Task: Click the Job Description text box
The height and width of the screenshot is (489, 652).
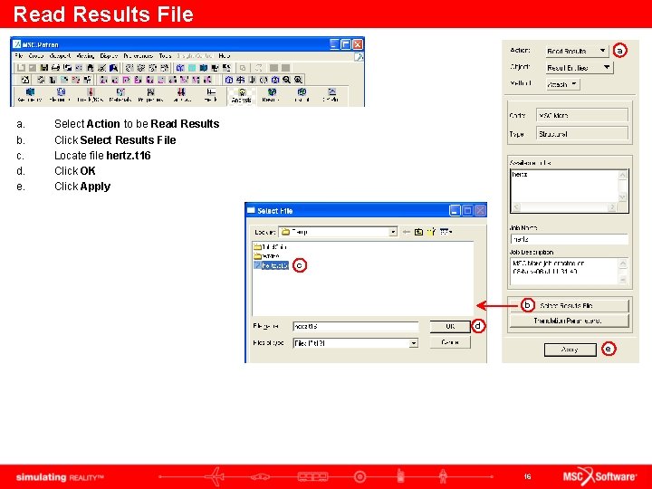Action: 565,271
